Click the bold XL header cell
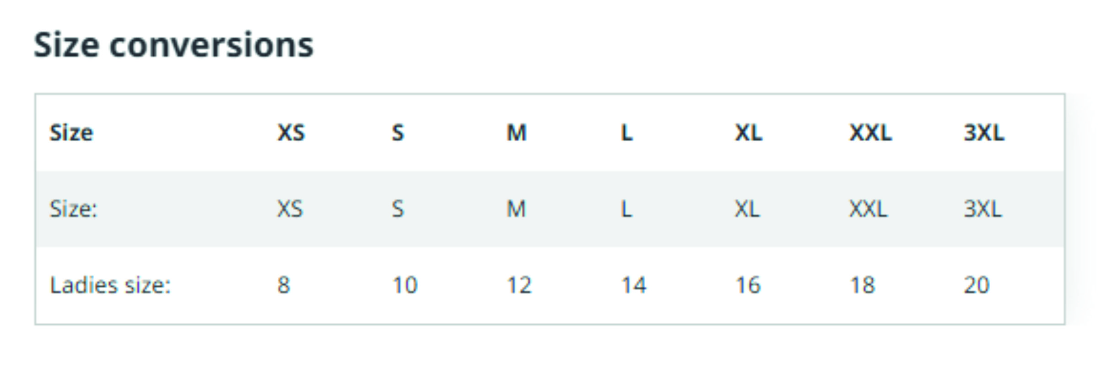Image resolution: width=1112 pixels, height=375 pixels. (749, 133)
